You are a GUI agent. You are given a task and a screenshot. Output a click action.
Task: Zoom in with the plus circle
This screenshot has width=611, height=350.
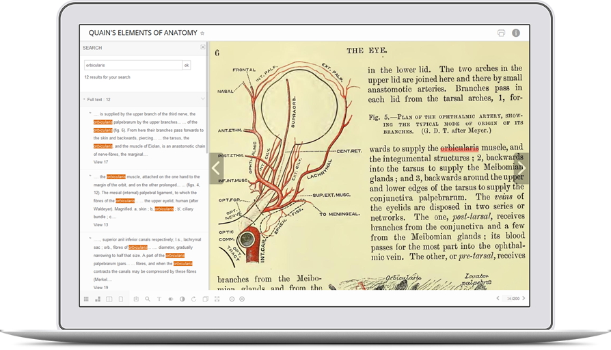pyautogui.click(x=242, y=299)
